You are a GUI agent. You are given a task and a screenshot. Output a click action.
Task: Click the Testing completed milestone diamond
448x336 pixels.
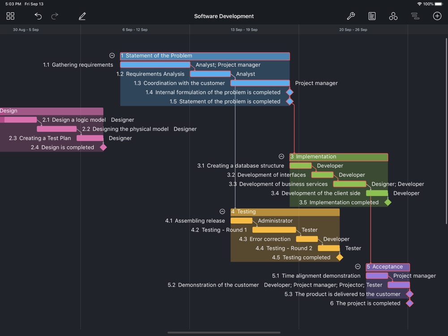pyautogui.click(x=340, y=258)
